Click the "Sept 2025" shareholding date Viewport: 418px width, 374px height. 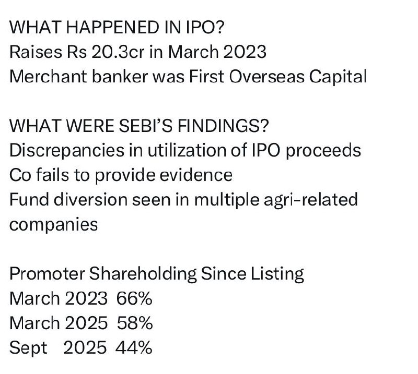point(58,347)
